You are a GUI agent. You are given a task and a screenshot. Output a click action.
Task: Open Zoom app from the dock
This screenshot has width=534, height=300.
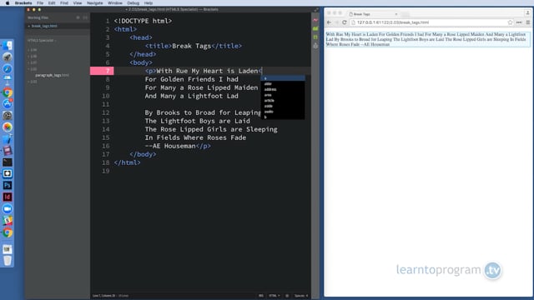coord(8,209)
